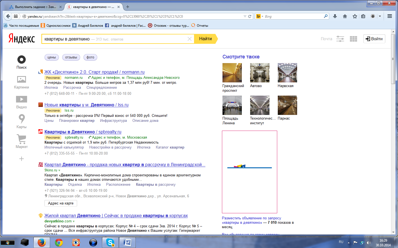Expand the 9kino.ru result options arrow
The width and height of the screenshot is (398, 248).
[59, 171]
